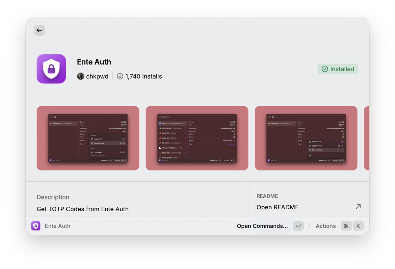Click the 1,740 Installs count
The width and height of the screenshot is (395, 269).
(144, 76)
